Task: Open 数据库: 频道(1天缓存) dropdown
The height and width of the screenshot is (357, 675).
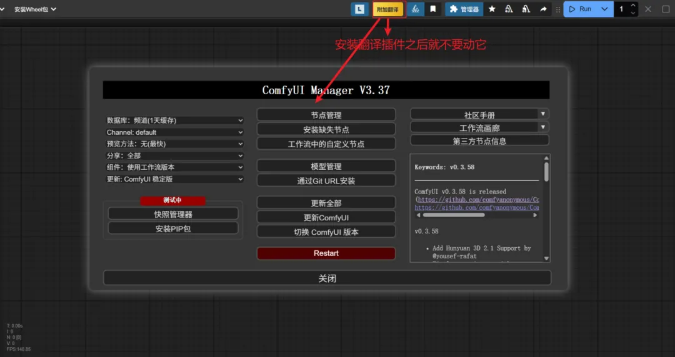Action: point(175,120)
